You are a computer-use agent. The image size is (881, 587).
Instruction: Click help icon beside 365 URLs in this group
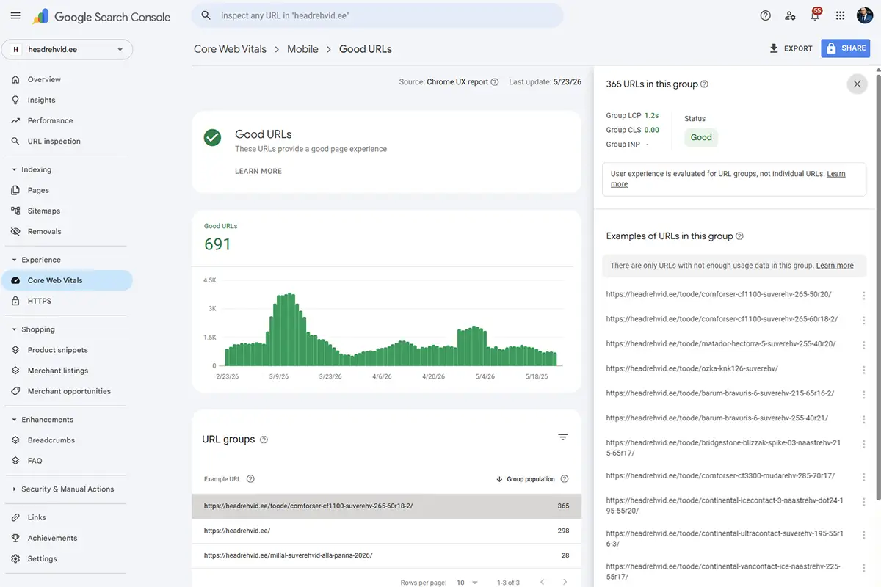(704, 84)
